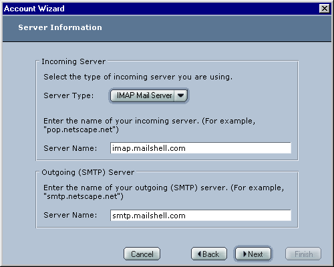Click the pop.netscape.net example text

tap(81, 129)
